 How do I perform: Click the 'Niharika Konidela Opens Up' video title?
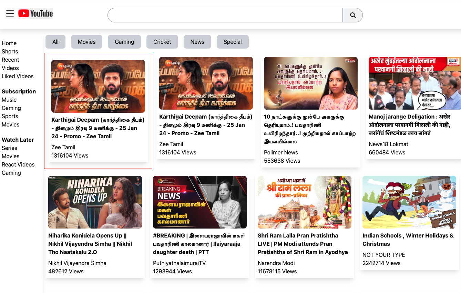pos(90,244)
